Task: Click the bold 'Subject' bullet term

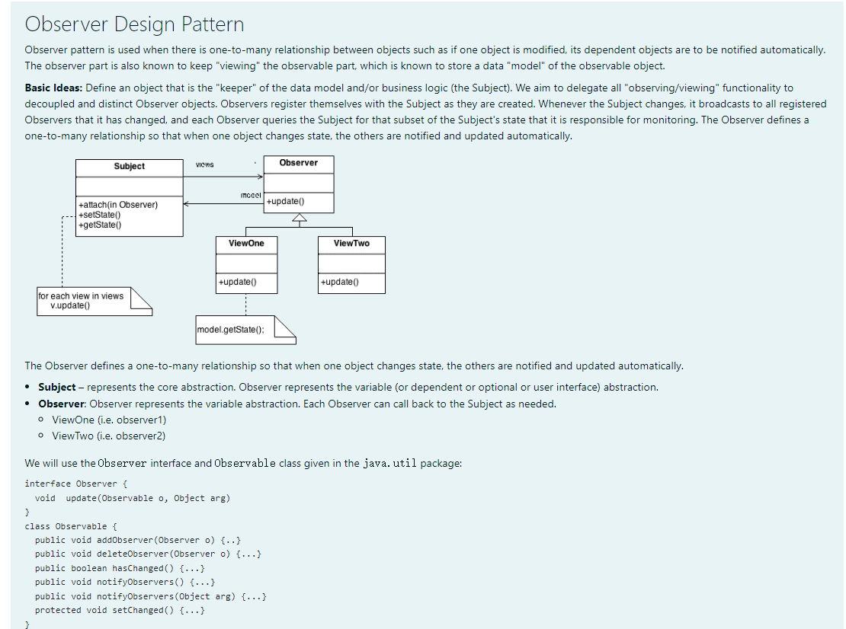Action: point(56,387)
